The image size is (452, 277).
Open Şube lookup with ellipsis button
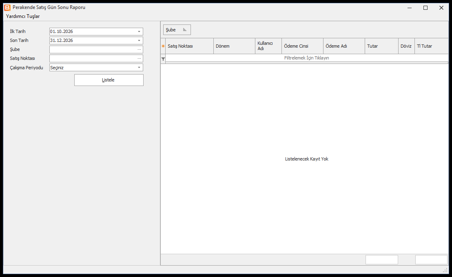point(139,50)
